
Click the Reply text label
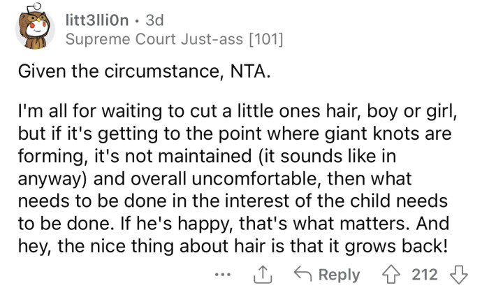coord(339,274)
